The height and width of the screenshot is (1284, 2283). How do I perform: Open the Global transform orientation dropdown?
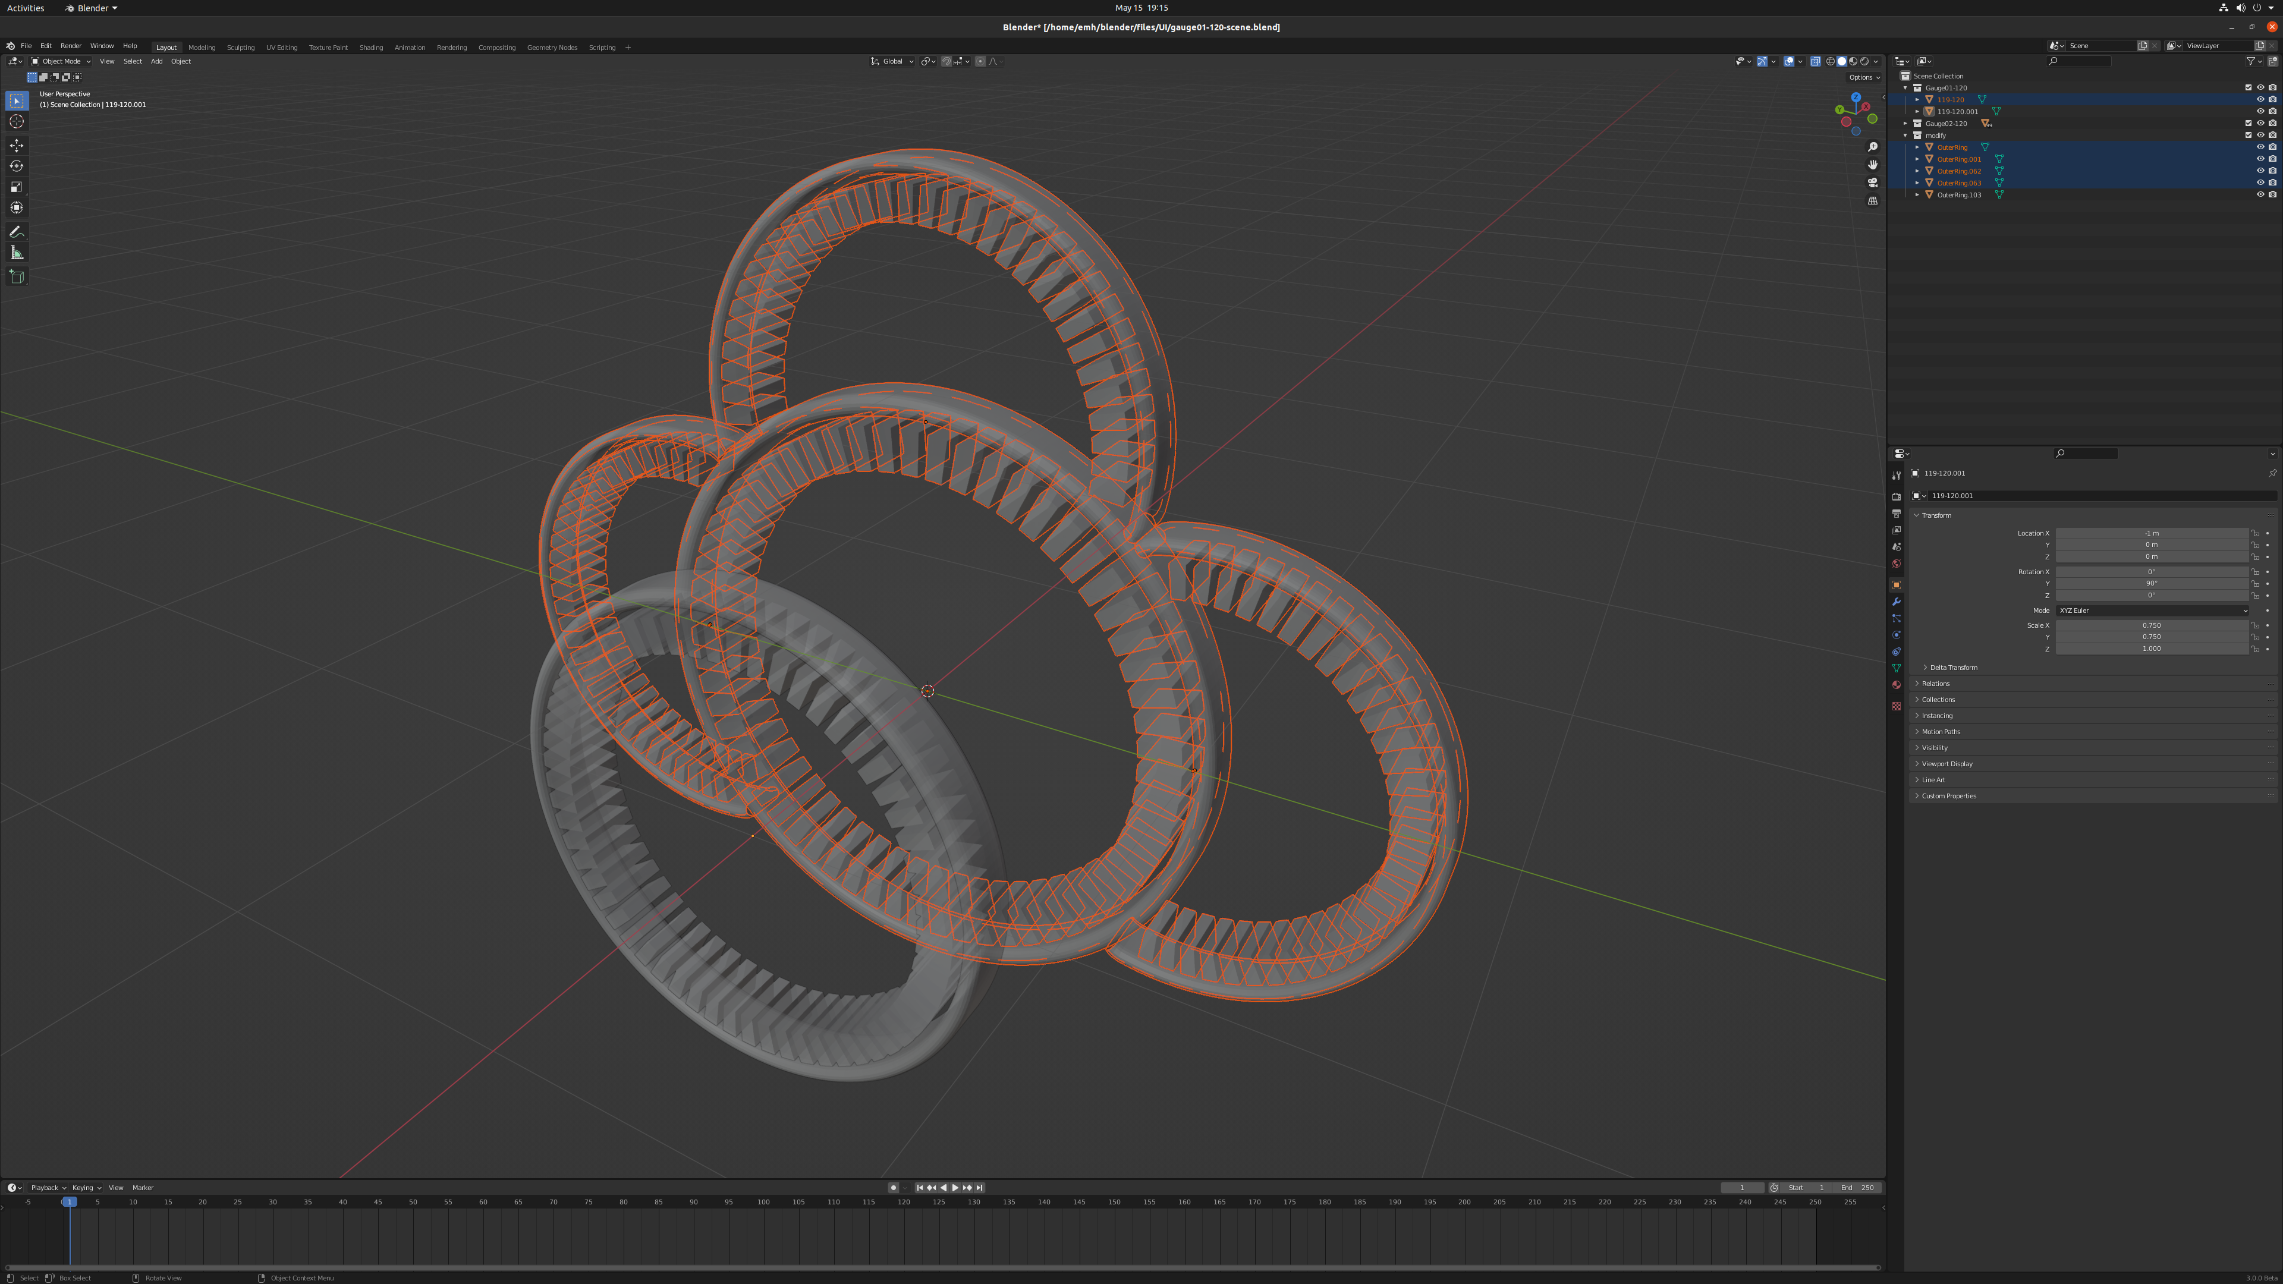point(892,61)
